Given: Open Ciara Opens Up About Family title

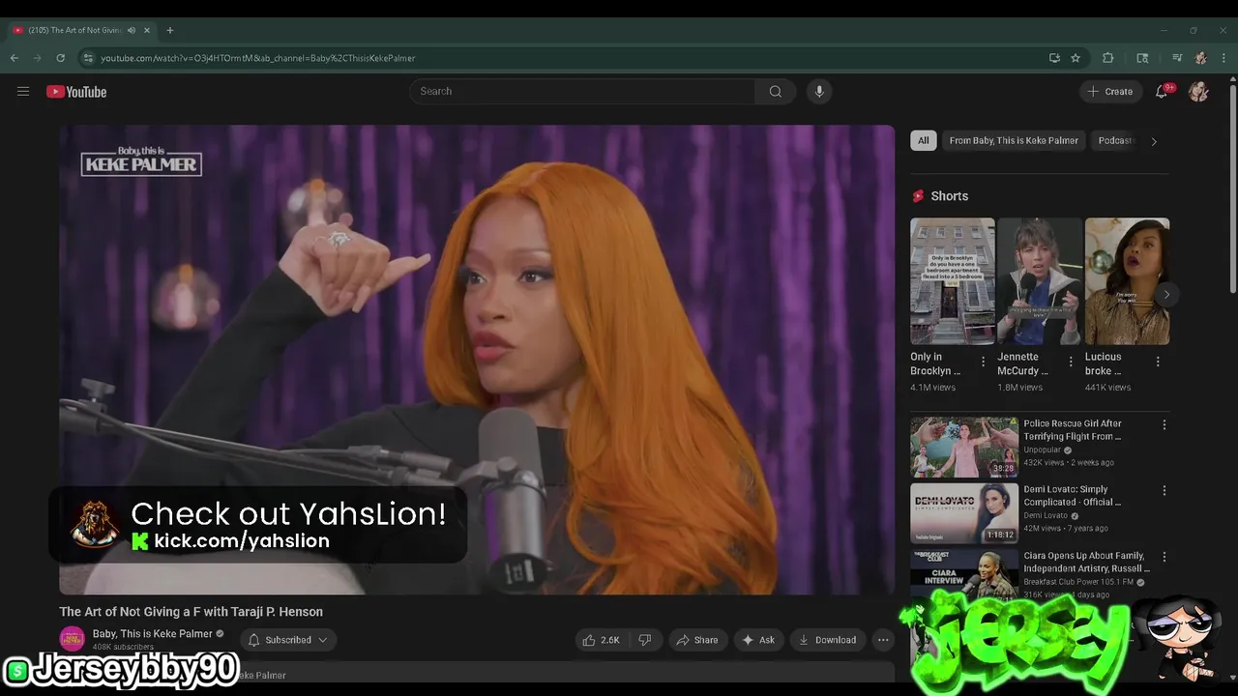Looking at the screenshot, I should coord(1086,562).
